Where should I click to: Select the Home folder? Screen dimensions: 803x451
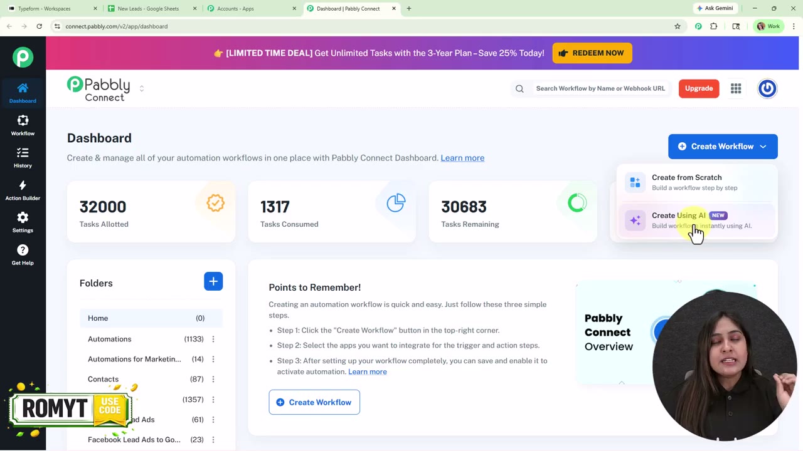coord(151,318)
